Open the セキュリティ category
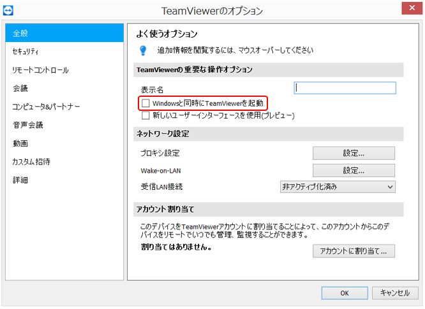Screen dimensions: 425x309 [x=64, y=52]
